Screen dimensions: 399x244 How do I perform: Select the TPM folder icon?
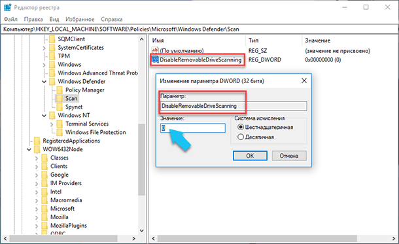[x=52, y=56]
